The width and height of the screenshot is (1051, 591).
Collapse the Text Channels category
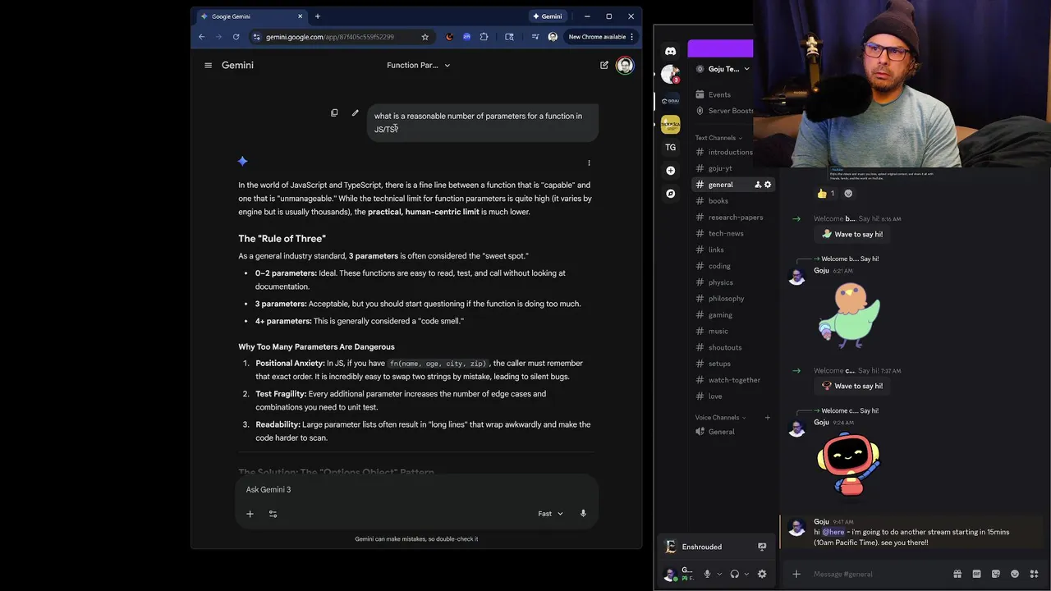718,138
